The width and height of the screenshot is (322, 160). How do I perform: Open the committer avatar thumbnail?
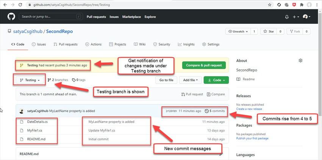pyautogui.click(x=22, y=111)
